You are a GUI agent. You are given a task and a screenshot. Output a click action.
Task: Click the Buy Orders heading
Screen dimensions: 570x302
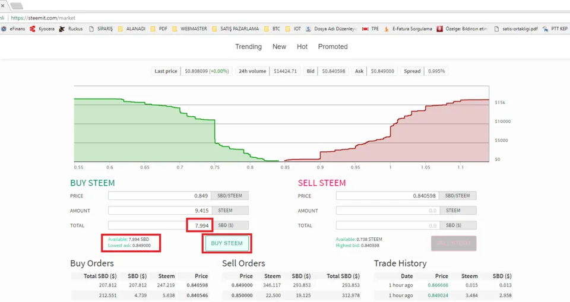tap(92, 263)
